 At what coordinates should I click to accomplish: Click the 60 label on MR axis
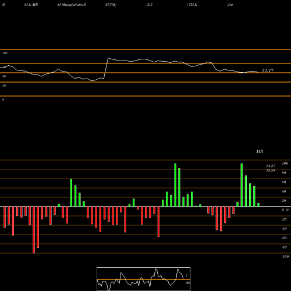click(x=284, y=182)
